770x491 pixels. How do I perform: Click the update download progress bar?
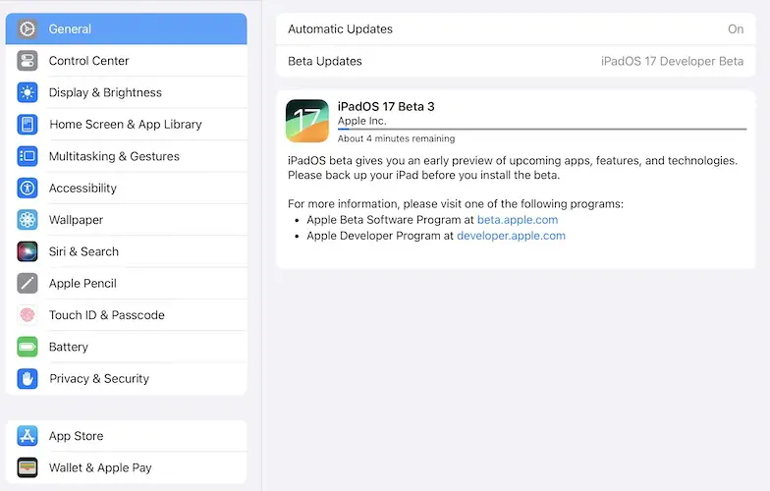click(x=541, y=129)
